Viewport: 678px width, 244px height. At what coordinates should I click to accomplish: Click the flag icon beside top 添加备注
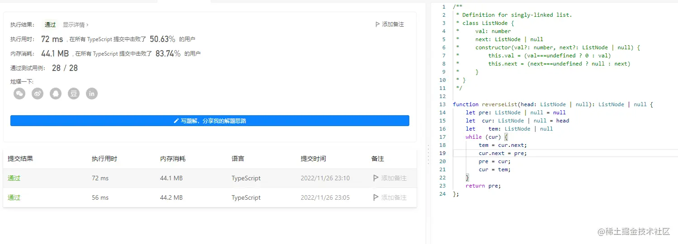tap(378, 24)
